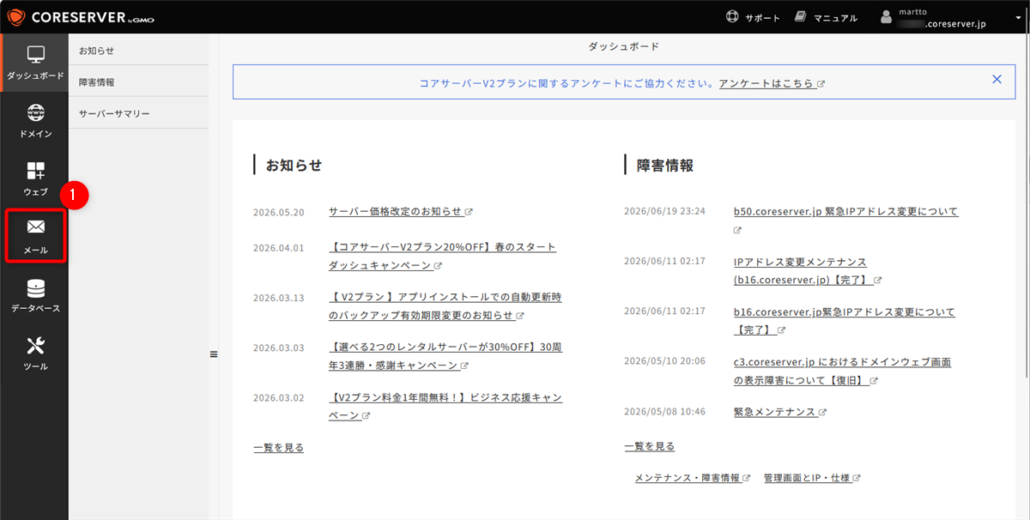Open c3.coreserver.jp 表示障害 【復旧】 report
This screenshot has height=520, width=1030.
[842, 371]
